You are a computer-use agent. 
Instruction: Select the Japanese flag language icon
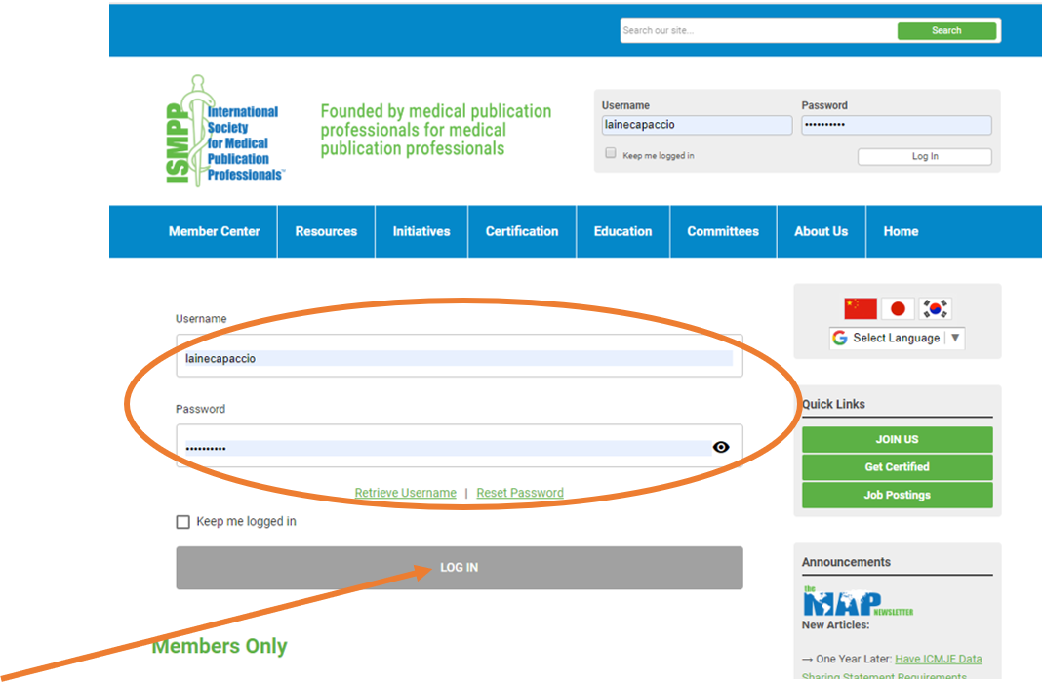coord(898,308)
